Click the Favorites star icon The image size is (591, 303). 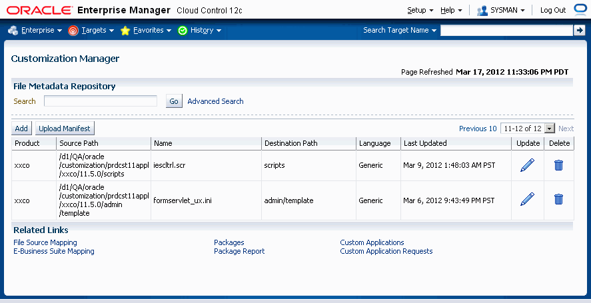[x=125, y=31]
